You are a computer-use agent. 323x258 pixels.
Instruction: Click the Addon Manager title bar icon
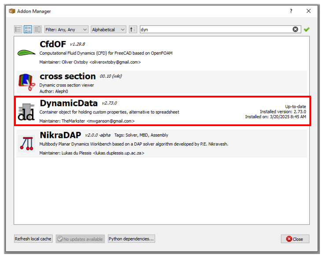12,11
